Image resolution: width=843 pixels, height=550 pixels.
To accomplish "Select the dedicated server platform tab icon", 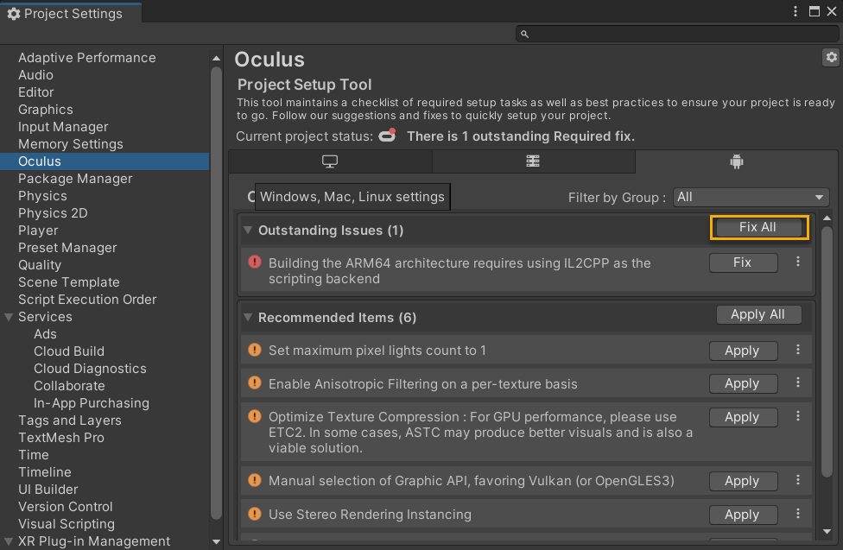I will coord(533,161).
